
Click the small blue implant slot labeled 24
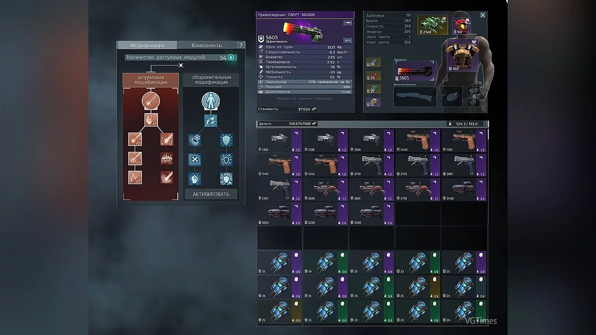373,62
